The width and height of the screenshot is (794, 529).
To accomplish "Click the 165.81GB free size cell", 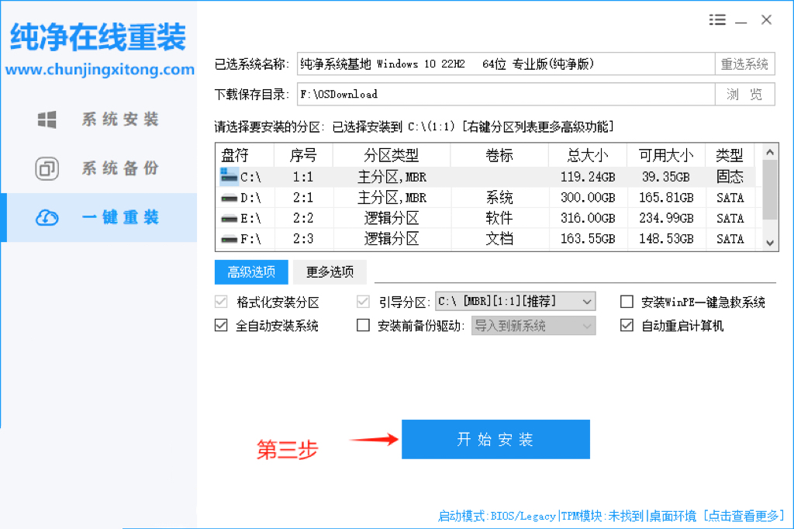I will [666, 198].
